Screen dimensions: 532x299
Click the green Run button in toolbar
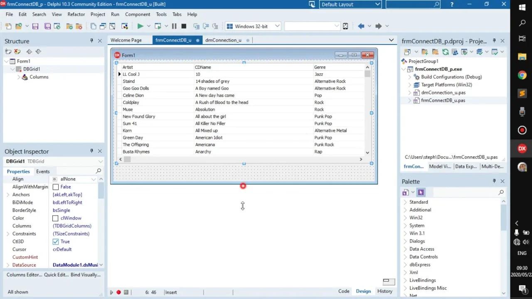[140, 26]
